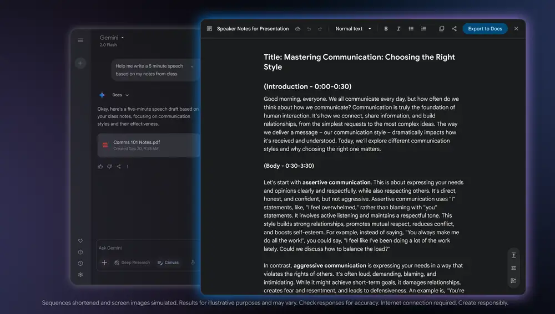Insert a numbered list
The height and width of the screenshot is (314, 555).
(x=423, y=29)
